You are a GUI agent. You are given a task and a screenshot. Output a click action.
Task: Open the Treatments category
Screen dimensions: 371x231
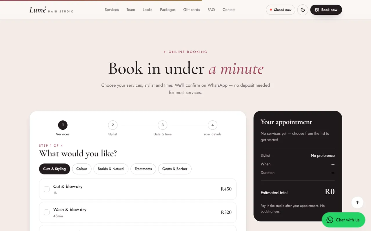click(x=143, y=169)
